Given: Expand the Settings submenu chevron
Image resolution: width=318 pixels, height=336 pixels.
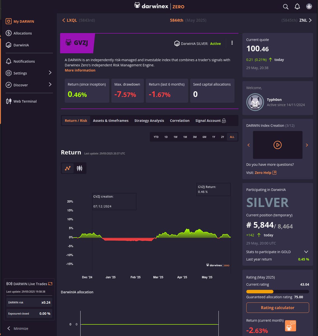Looking at the screenshot, I should [50, 73].
